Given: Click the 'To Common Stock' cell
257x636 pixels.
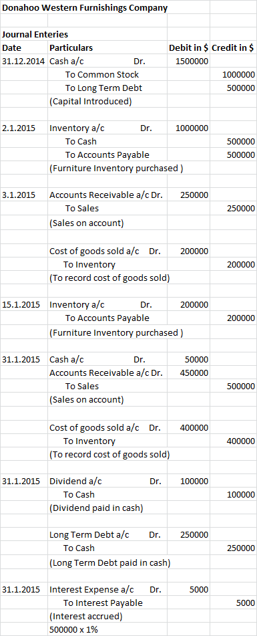Looking at the screenshot, I should point(102,75).
